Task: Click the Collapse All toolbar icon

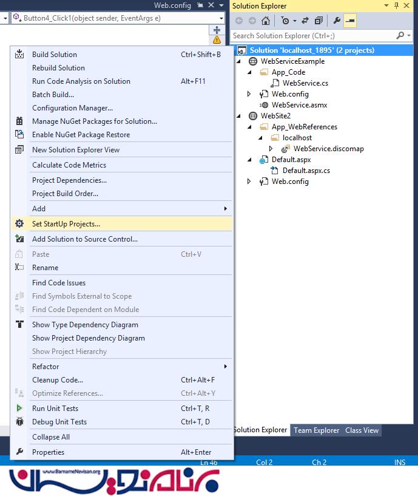Action: point(319,20)
